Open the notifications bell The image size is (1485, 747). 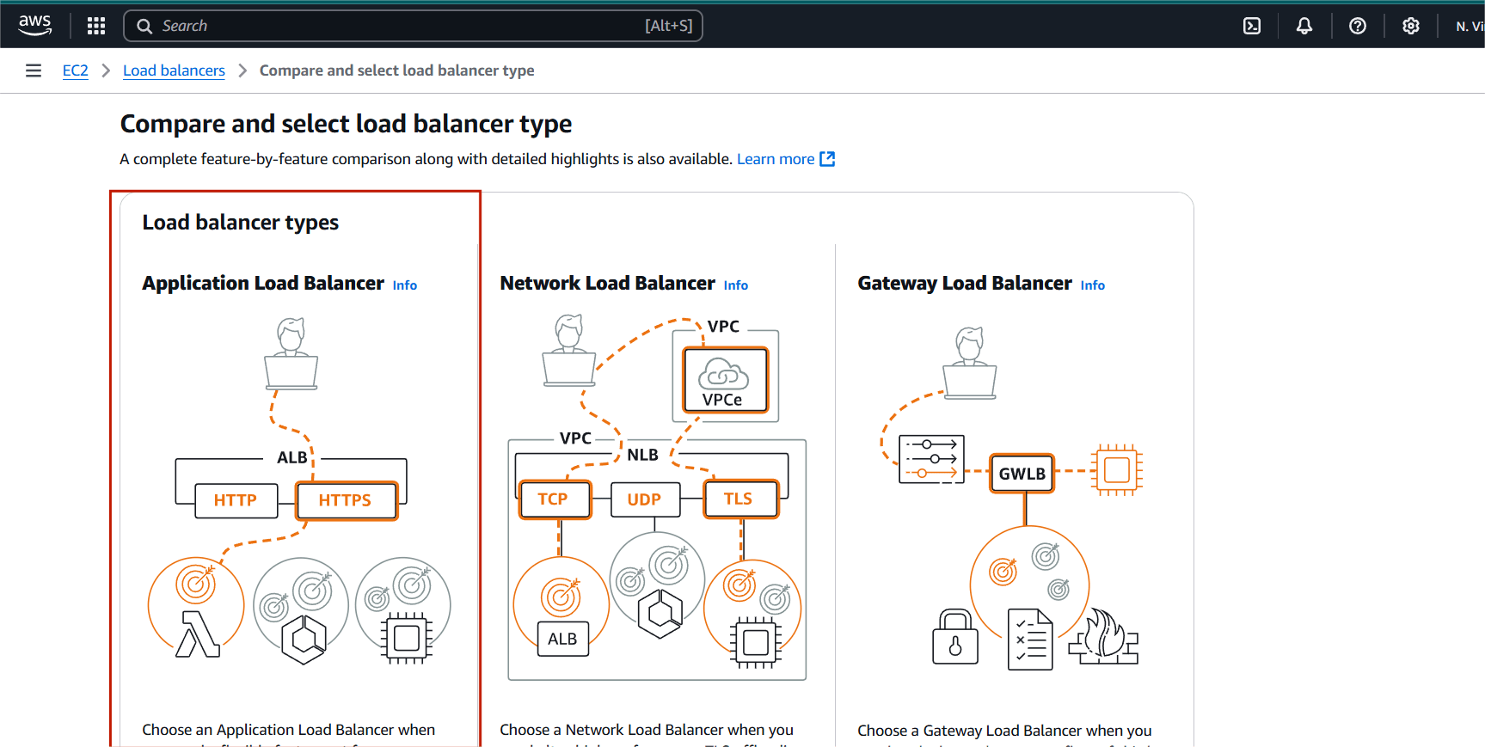[x=1304, y=26]
